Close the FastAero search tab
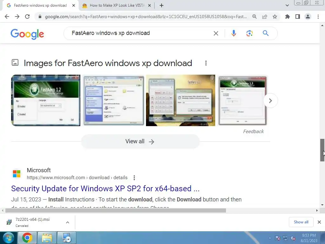This screenshot has width=325, height=244. [x=74, y=6]
